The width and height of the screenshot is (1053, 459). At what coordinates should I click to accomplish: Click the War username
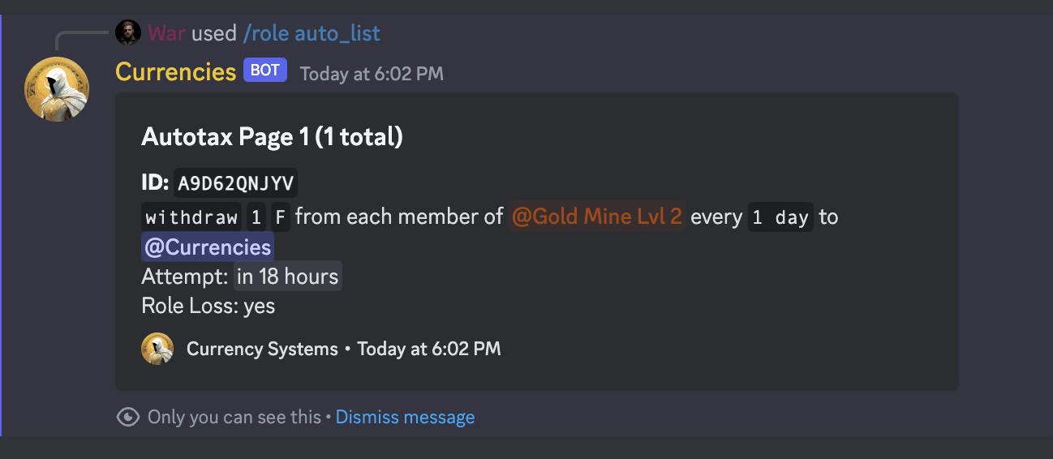(x=166, y=33)
